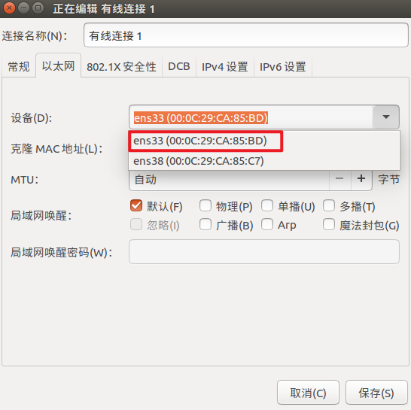411x410 pixels.
Task: Switch to the 常规 tab
Action: click(19, 66)
